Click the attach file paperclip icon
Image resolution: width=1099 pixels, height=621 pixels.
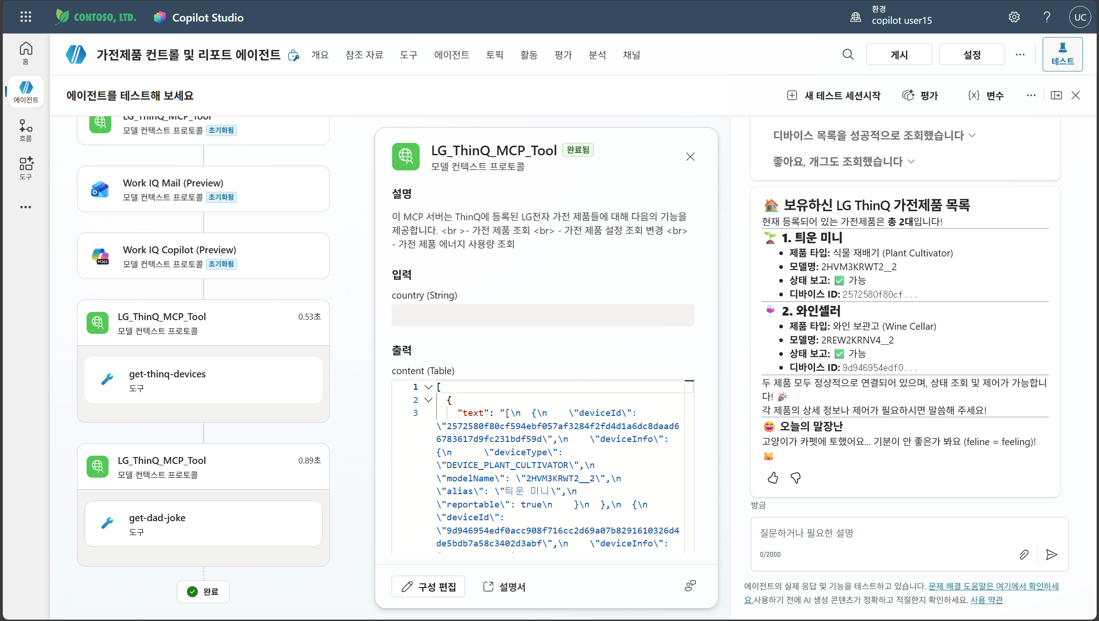[1024, 555]
